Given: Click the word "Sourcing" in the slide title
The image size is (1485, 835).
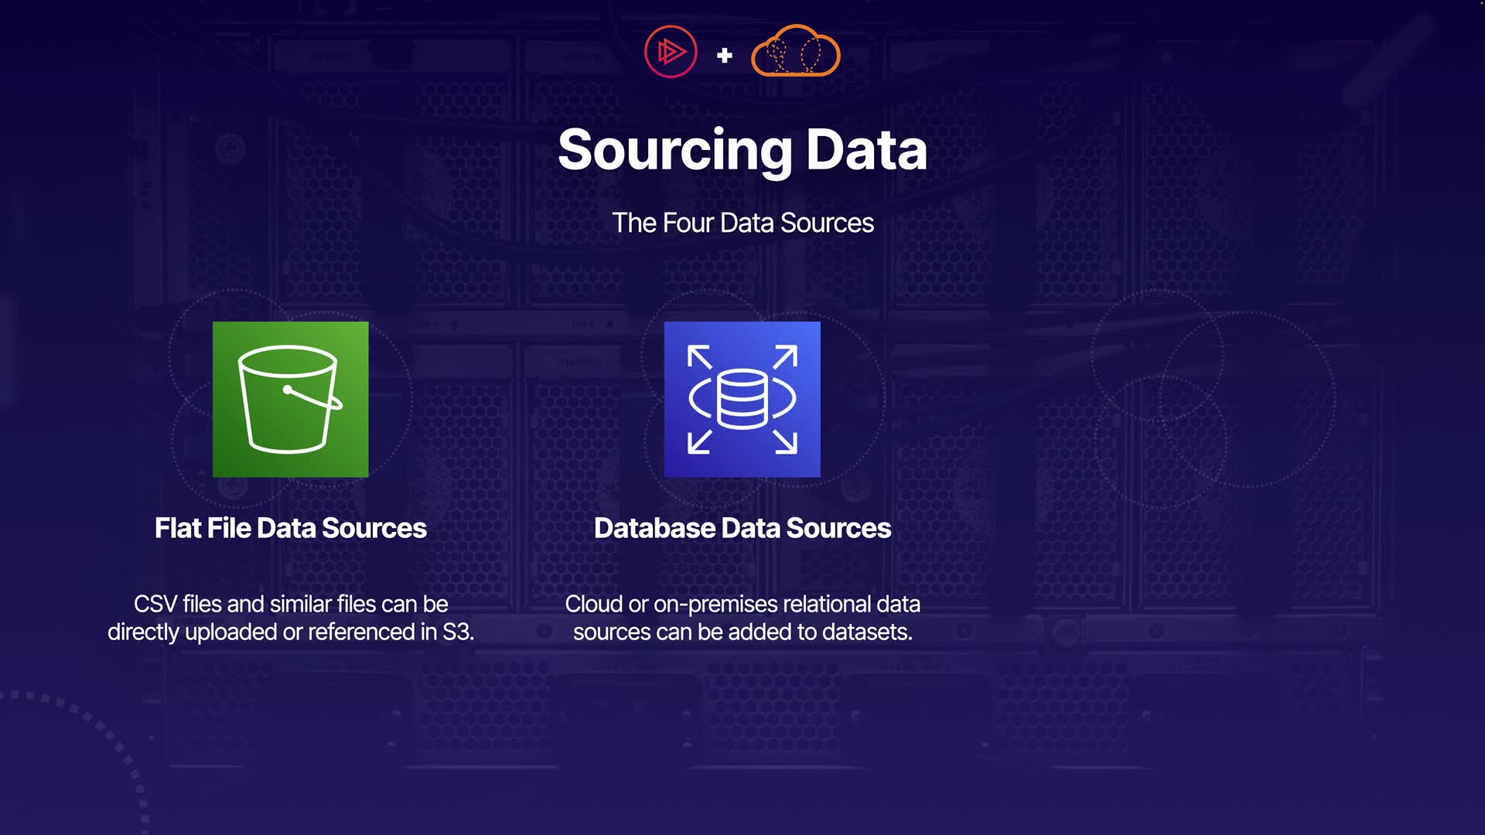Looking at the screenshot, I should [674, 150].
